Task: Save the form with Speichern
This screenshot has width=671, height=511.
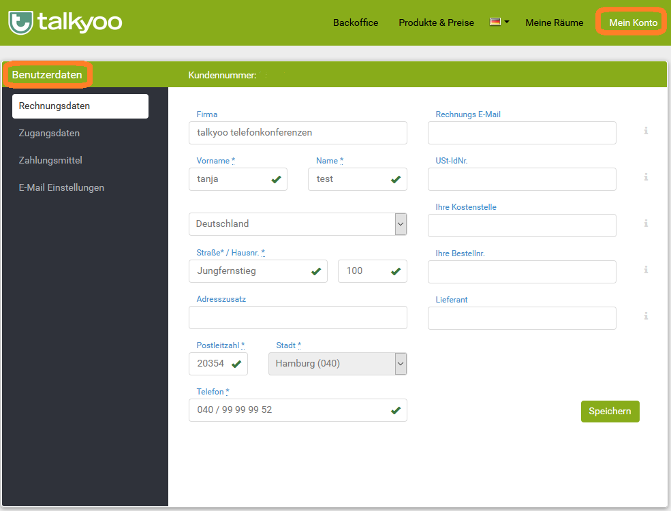Action: point(610,412)
